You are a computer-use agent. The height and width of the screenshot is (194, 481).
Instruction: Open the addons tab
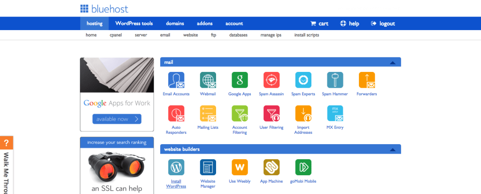[x=205, y=23]
